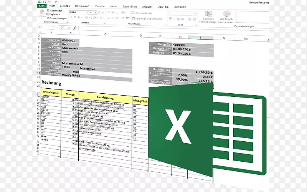
Task: Click add decimal place icon
Action: click(189, 19)
